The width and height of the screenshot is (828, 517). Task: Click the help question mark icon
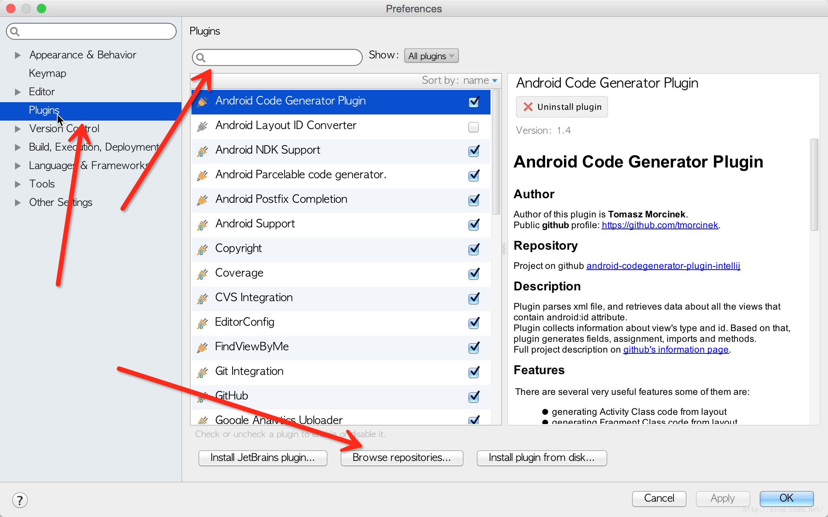pyautogui.click(x=20, y=500)
